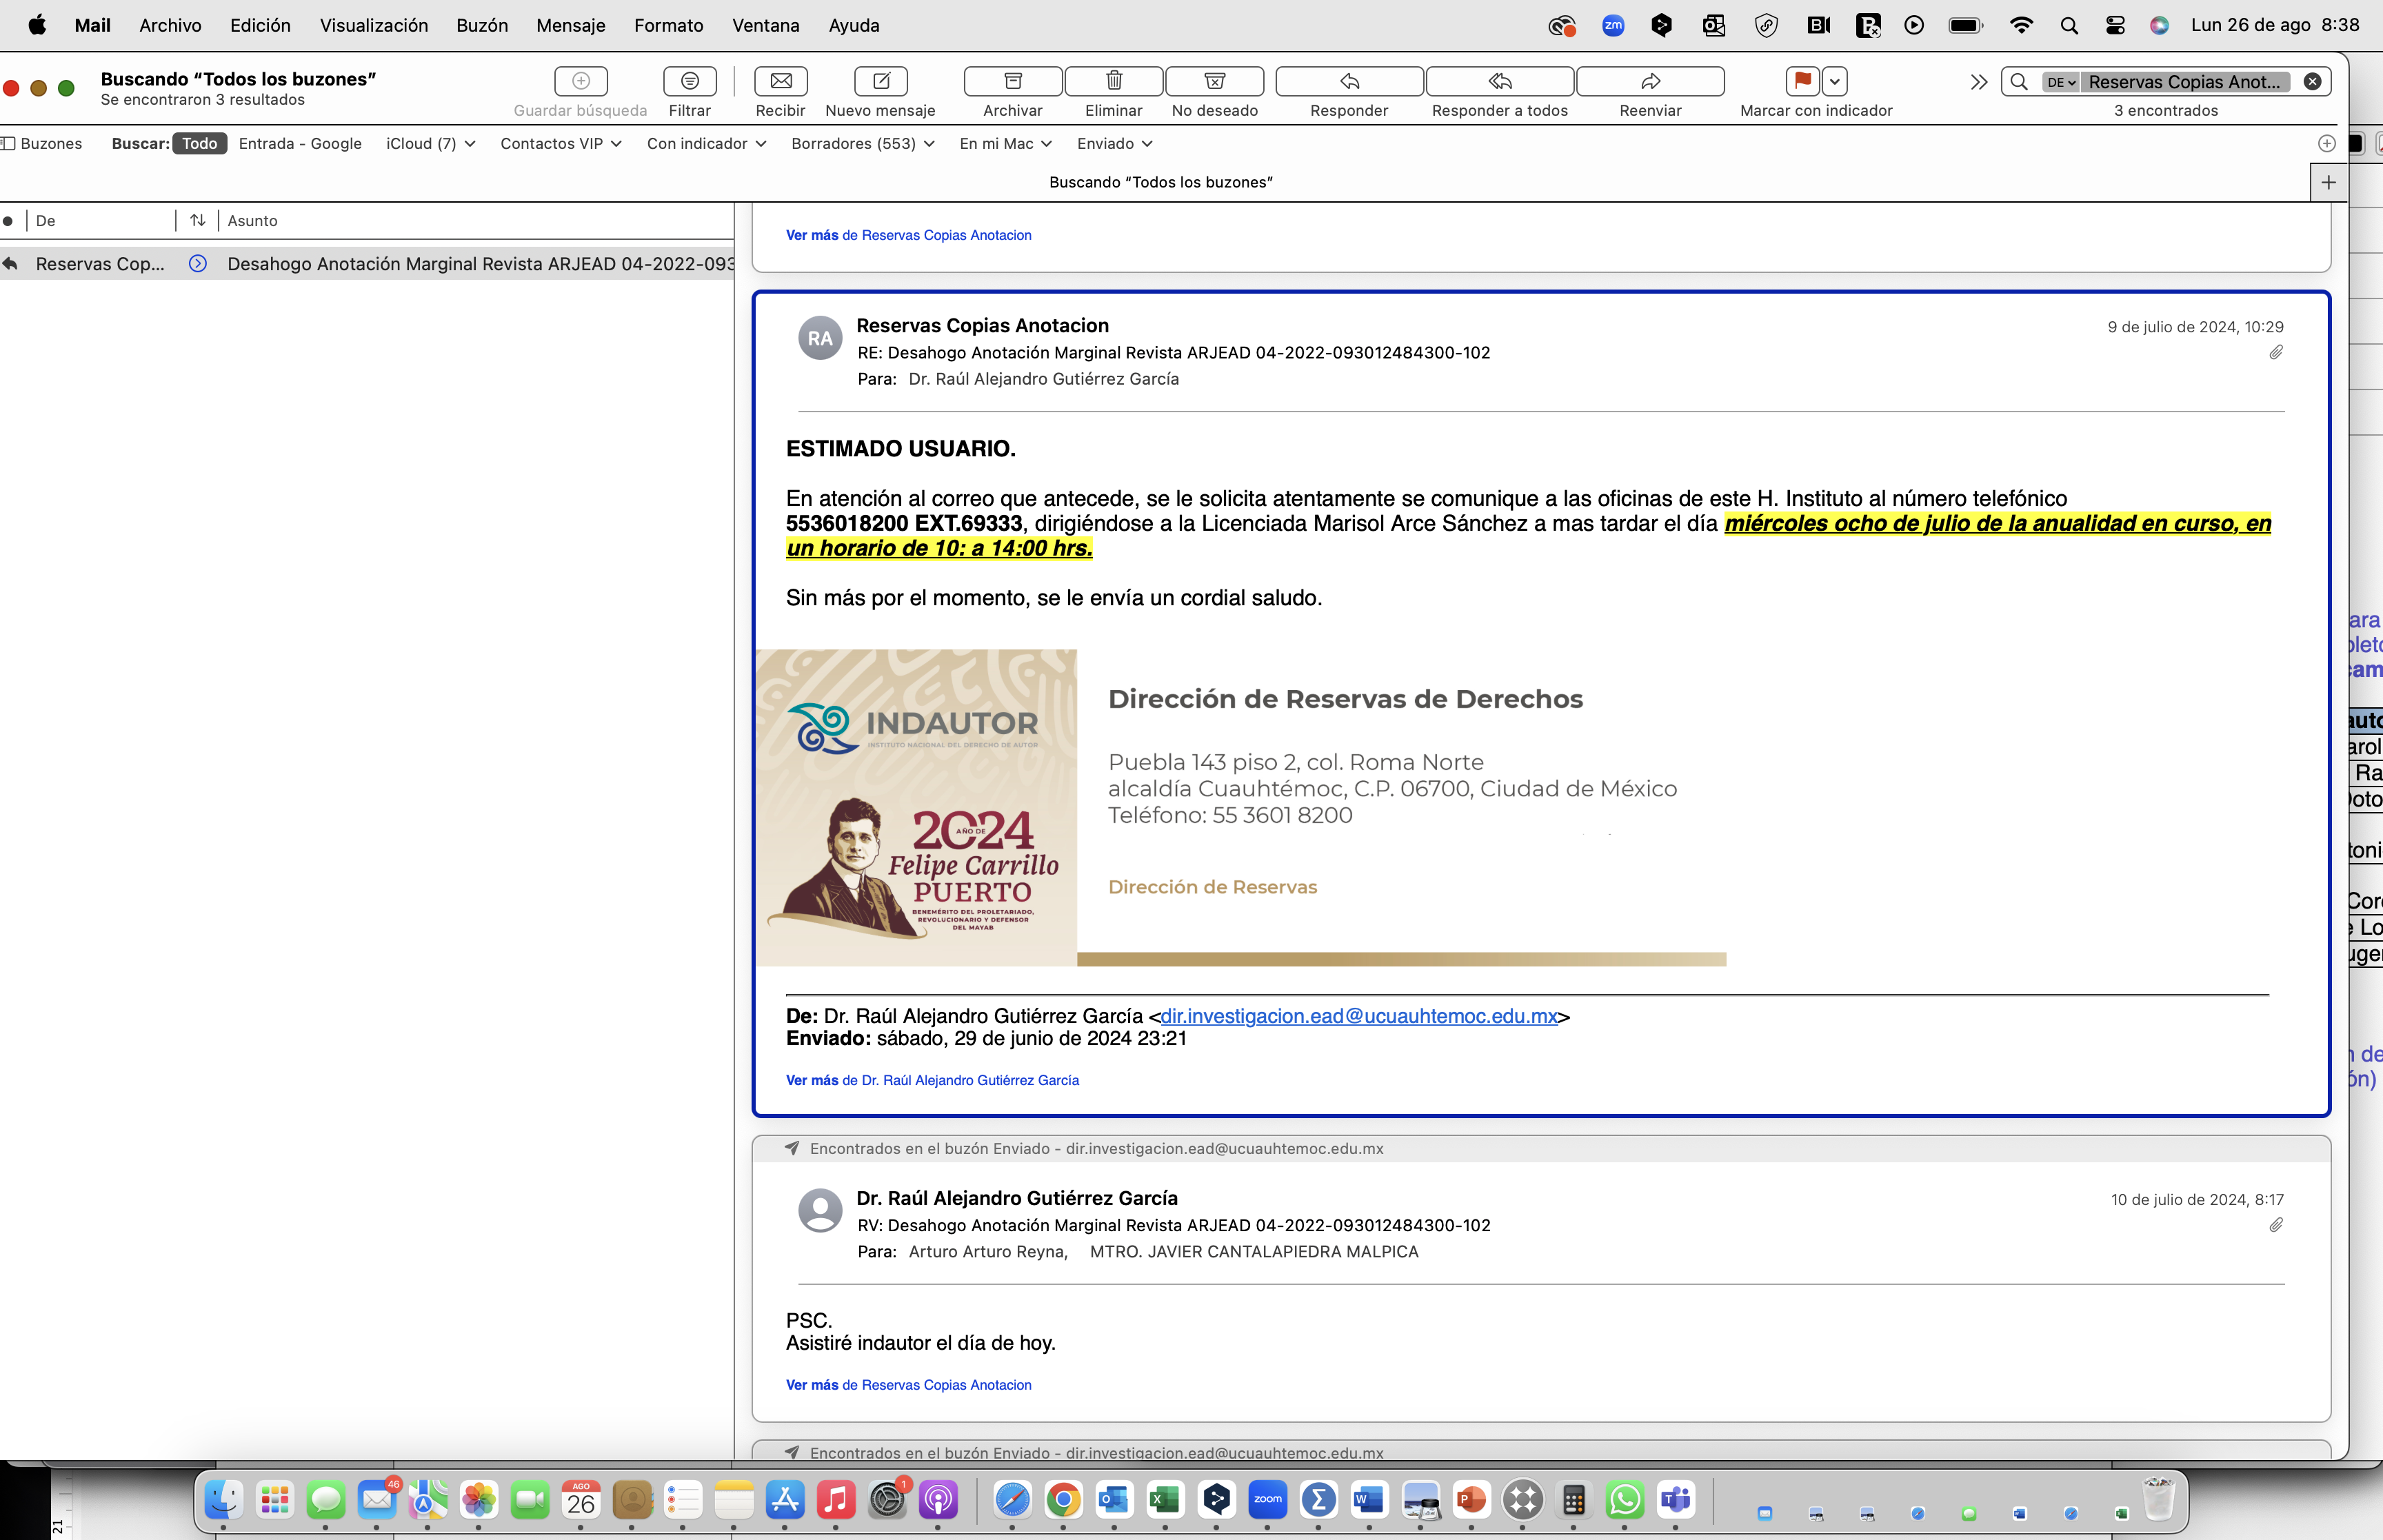The height and width of the screenshot is (1540, 2383).
Task: Open the Buzón menu
Action: tap(482, 25)
